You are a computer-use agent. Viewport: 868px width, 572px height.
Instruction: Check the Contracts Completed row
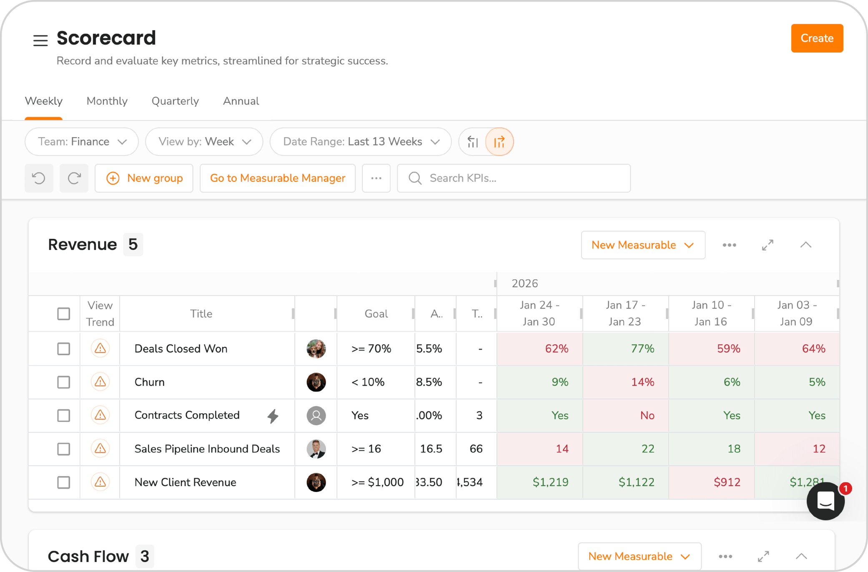pyautogui.click(x=64, y=415)
